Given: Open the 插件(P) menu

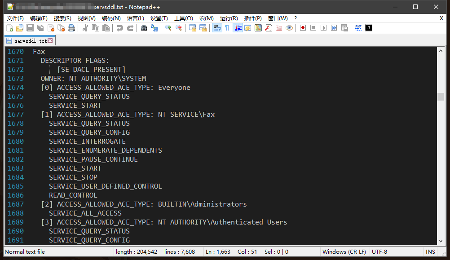Looking at the screenshot, I should pyautogui.click(x=253, y=18).
